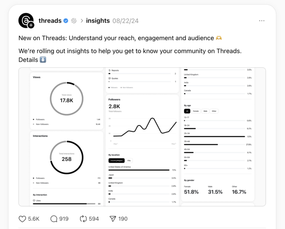The image size is (285, 229).
Task: Open the "insights" topic link
Action: tap(98, 21)
